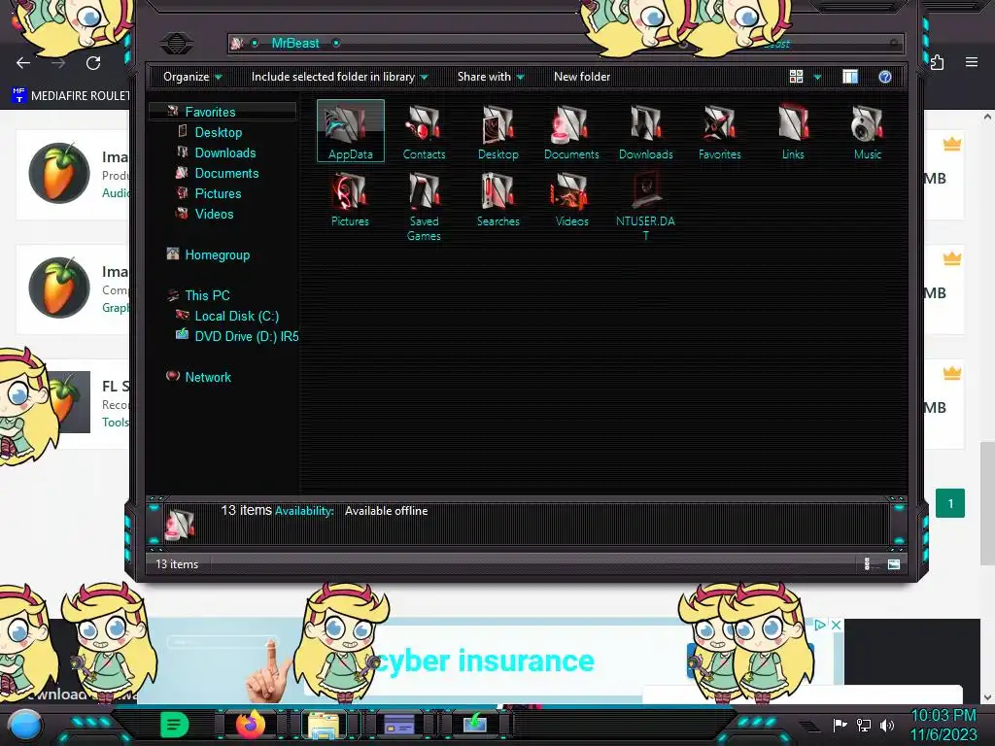Open network tray icon

tap(864, 725)
